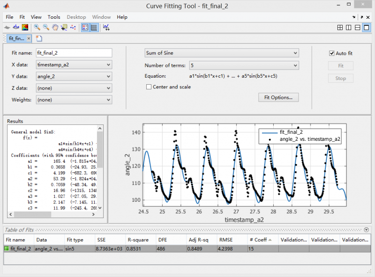Open the Tools menu

click(x=54, y=17)
